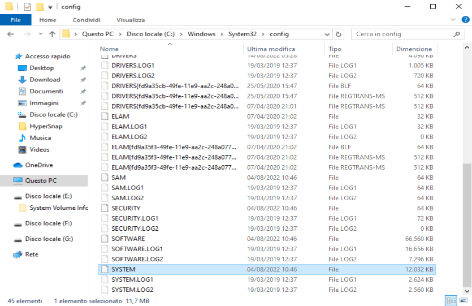Go forward with the right arrow
This screenshot has width=472, height=306.
point(27,34)
